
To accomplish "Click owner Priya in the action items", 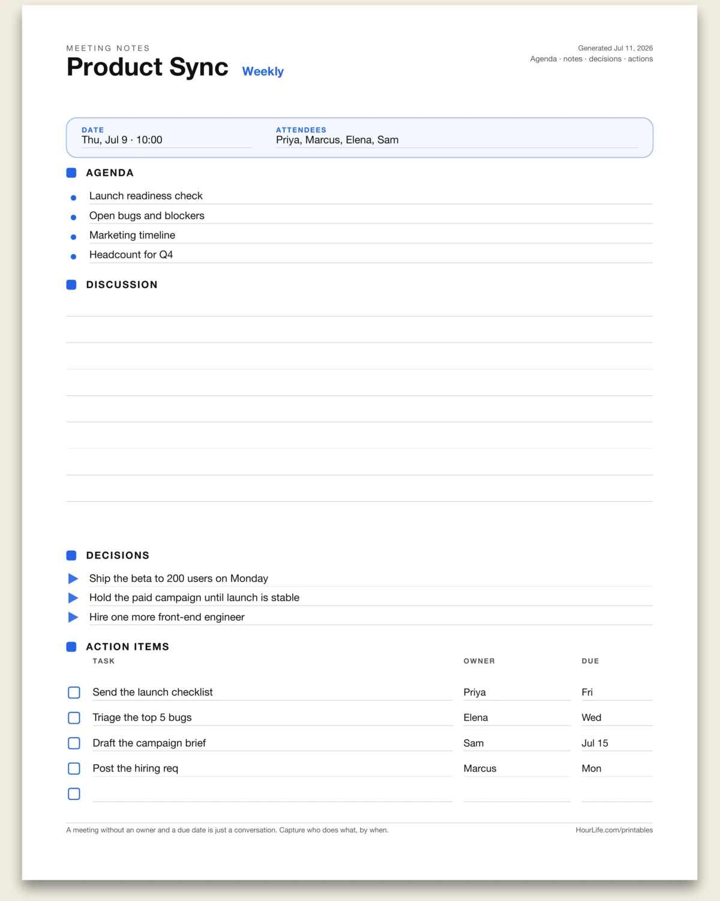I will [475, 693].
